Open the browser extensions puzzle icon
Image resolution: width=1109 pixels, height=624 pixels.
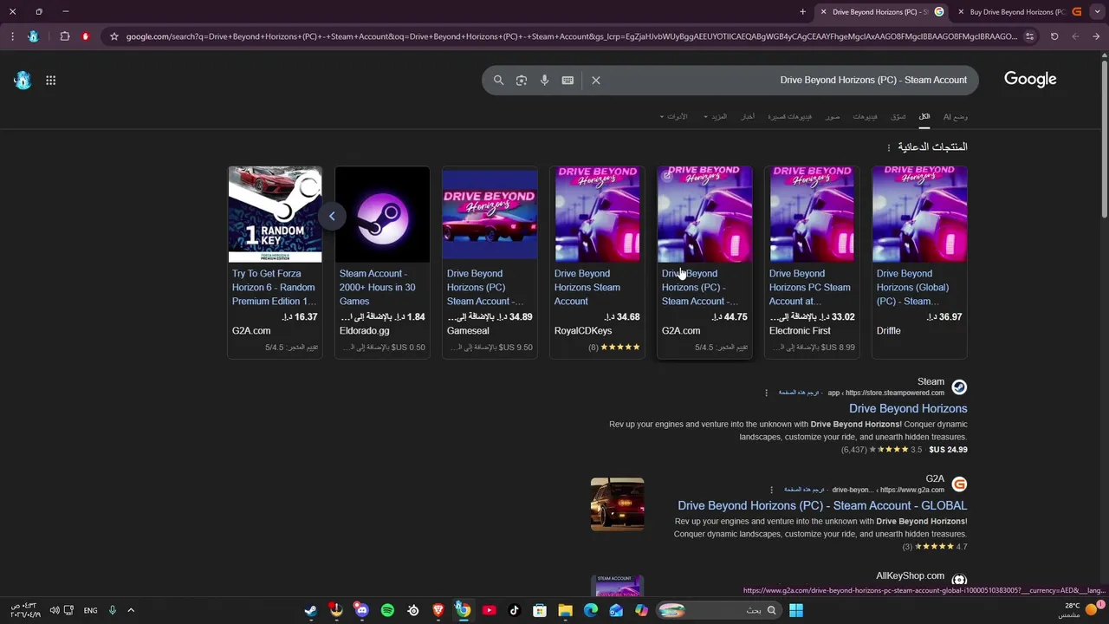[65, 36]
